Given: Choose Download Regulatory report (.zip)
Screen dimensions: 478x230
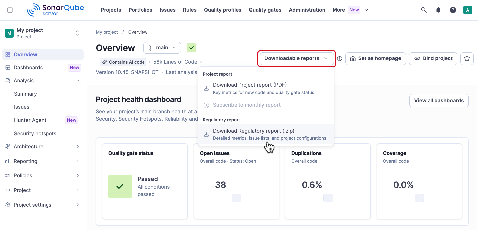Looking at the screenshot, I should pos(266,134).
